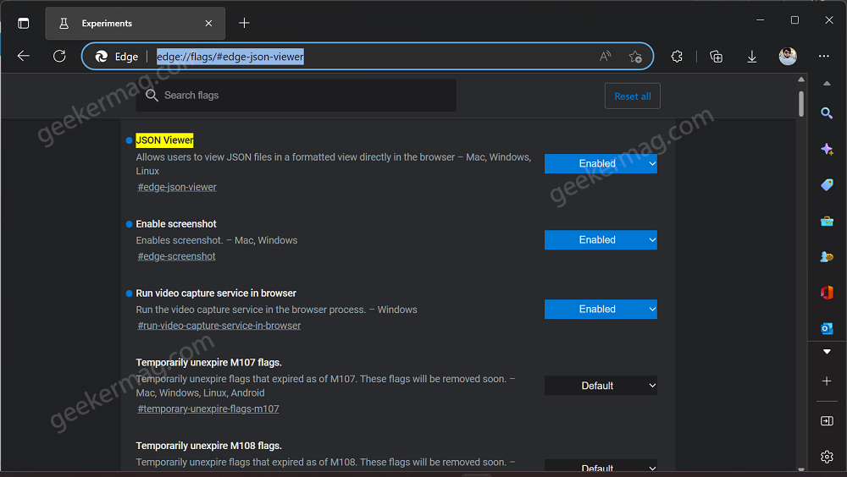Open the sidebar Search icon
This screenshot has width=847, height=477.
827,113
